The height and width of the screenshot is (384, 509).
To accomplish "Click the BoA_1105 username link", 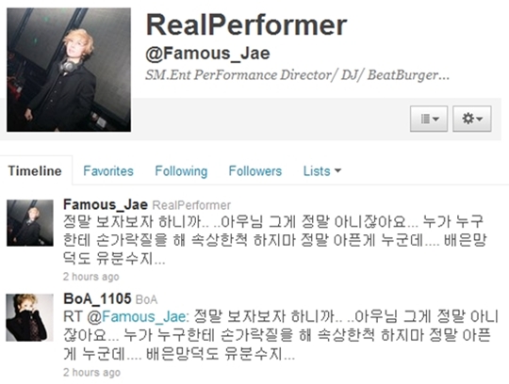I will [97, 298].
